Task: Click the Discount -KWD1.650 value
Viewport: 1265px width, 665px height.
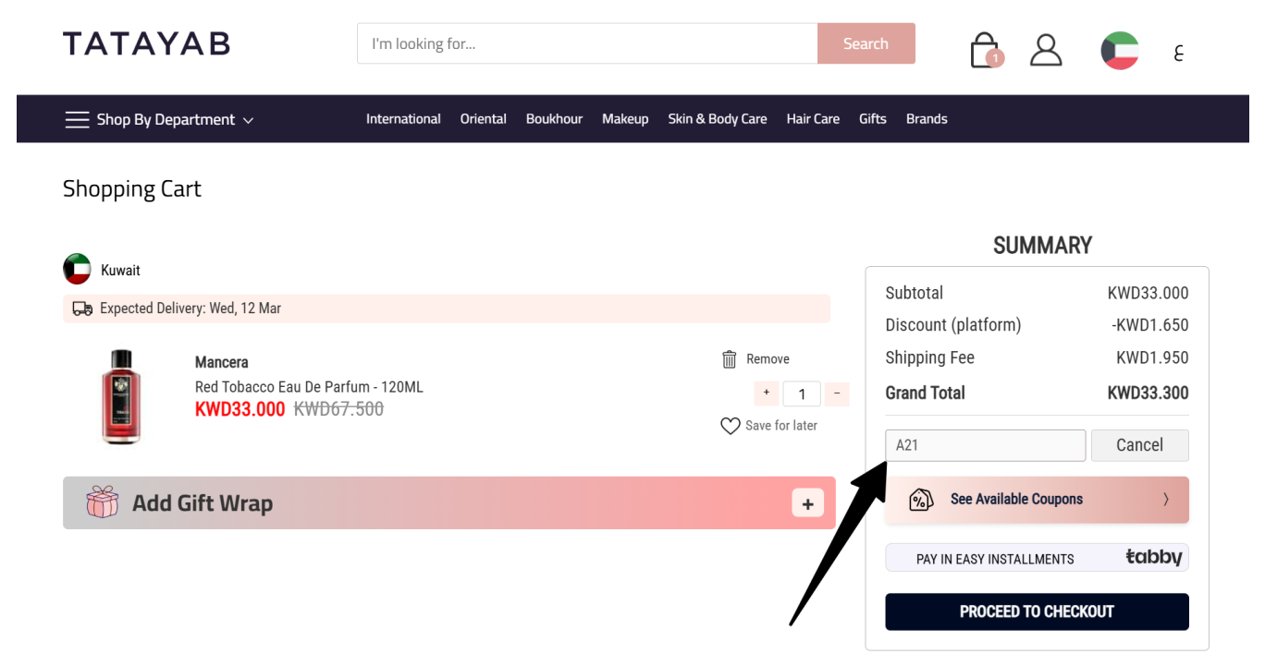Action: [1150, 325]
